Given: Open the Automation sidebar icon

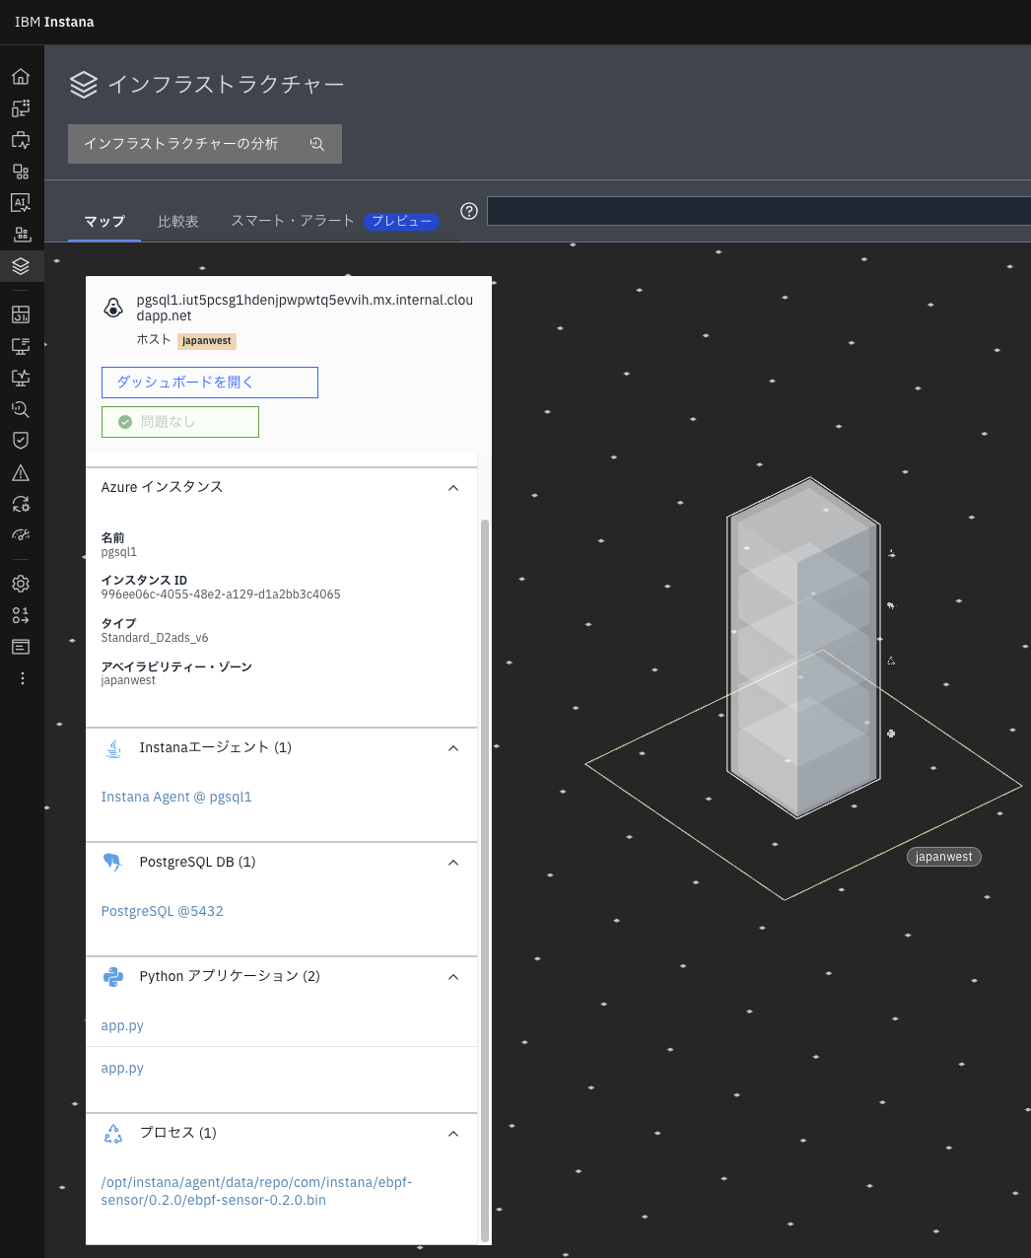Looking at the screenshot, I should 21,504.
